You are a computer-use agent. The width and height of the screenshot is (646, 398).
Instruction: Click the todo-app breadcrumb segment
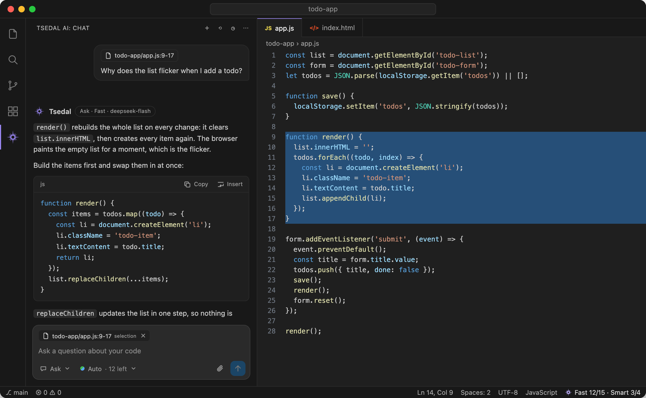(280, 44)
